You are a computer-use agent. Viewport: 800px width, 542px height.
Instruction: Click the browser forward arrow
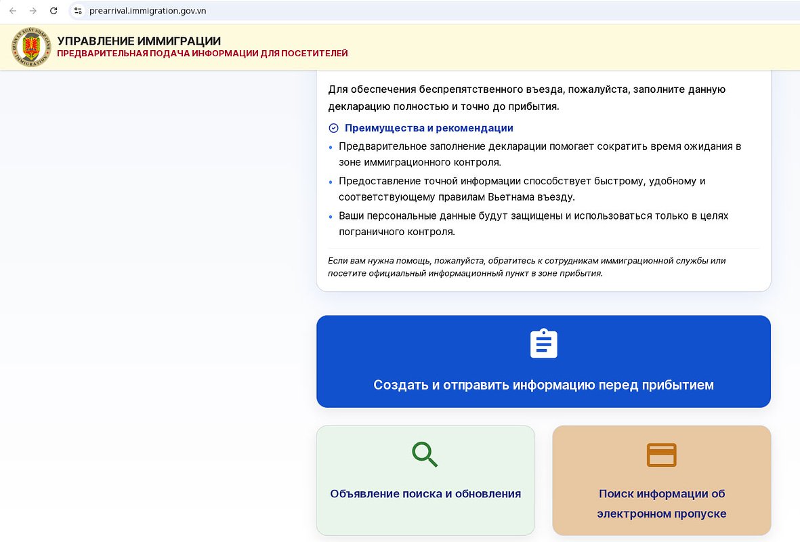point(33,11)
